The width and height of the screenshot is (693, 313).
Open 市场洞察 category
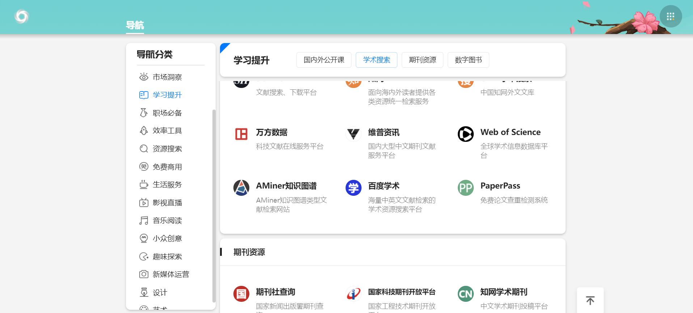point(167,77)
